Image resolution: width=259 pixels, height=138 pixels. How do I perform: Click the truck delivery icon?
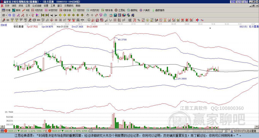133,15
